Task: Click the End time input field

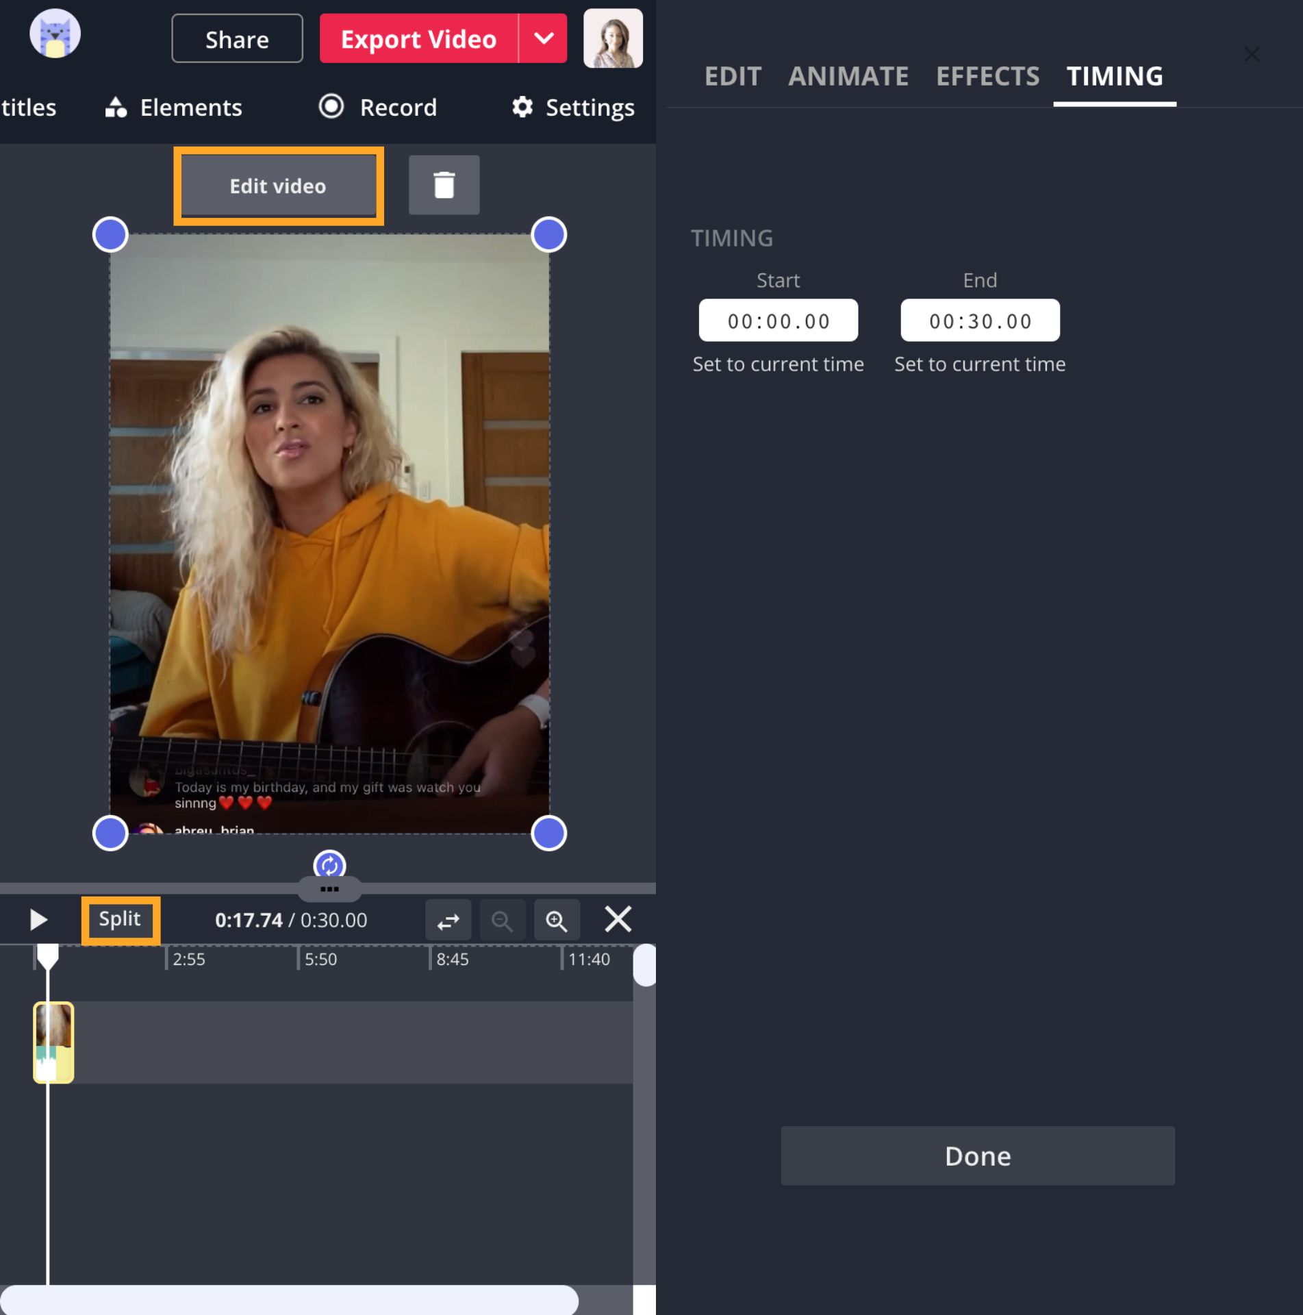Action: (x=980, y=321)
